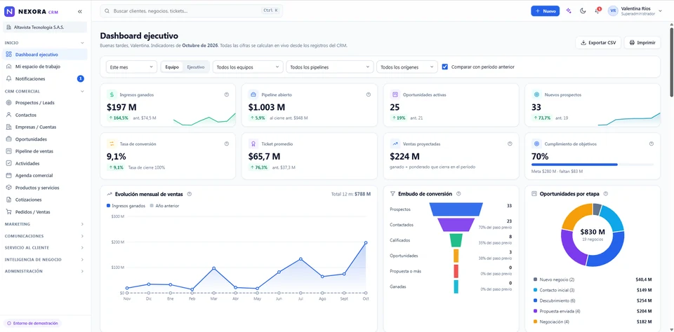Switch to the Ejecutivo view toggle
674x332 pixels.
pyautogui.click(x=196, y=67)
